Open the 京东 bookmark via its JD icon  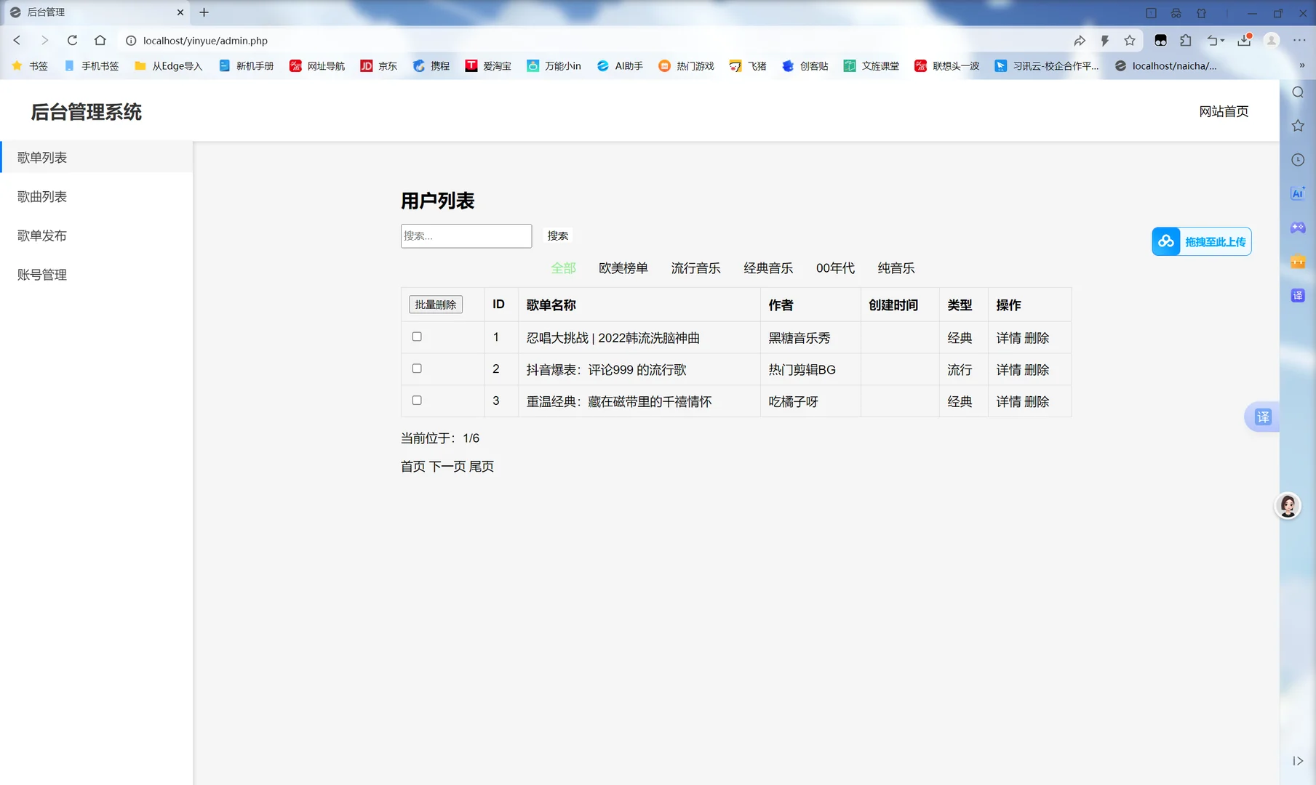[x=367, y=65]
